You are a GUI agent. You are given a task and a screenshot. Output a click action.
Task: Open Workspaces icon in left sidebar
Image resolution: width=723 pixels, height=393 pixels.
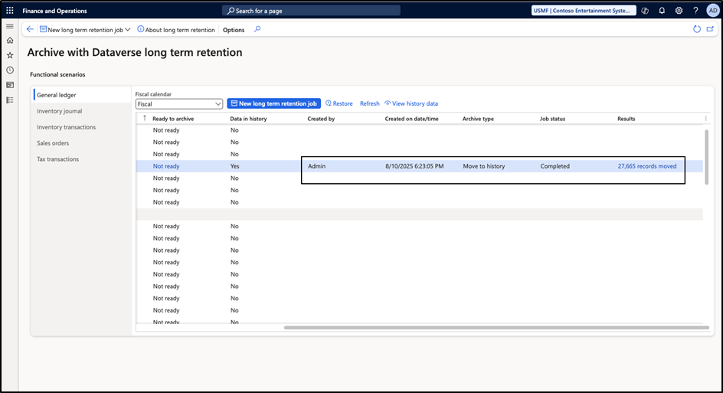pyautogui.click(x=10, y=85)
